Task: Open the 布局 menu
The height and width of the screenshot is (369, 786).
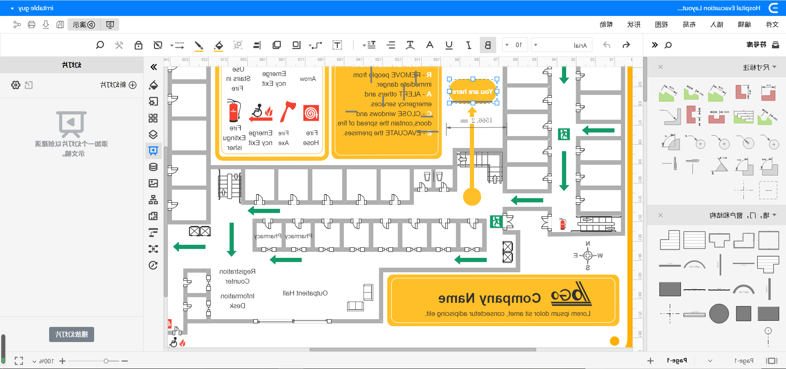Action: pyautogui.click(x=689, y=25)
